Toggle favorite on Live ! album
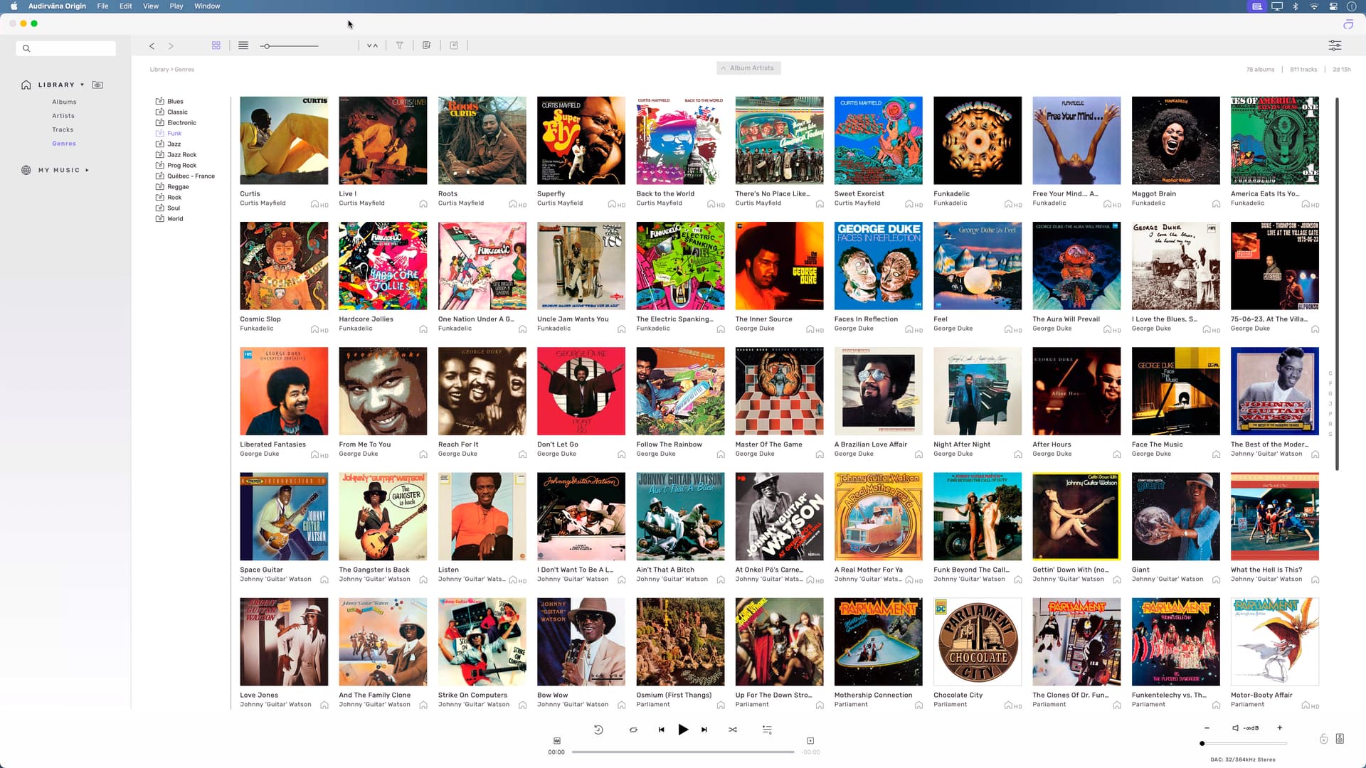The width and height of the screenshot is (1366, 768). [x=423, y=204]
